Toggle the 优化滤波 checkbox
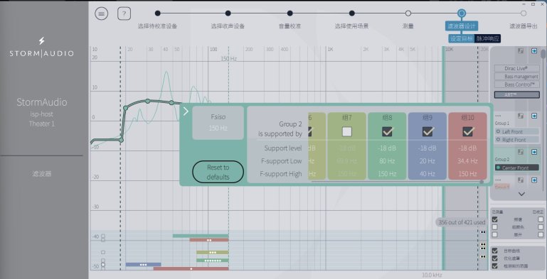 click(x=494, y=258)
